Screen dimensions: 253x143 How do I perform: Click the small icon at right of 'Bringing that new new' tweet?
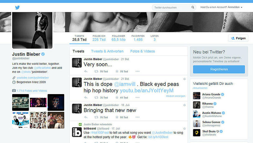(x=184, y=105)
